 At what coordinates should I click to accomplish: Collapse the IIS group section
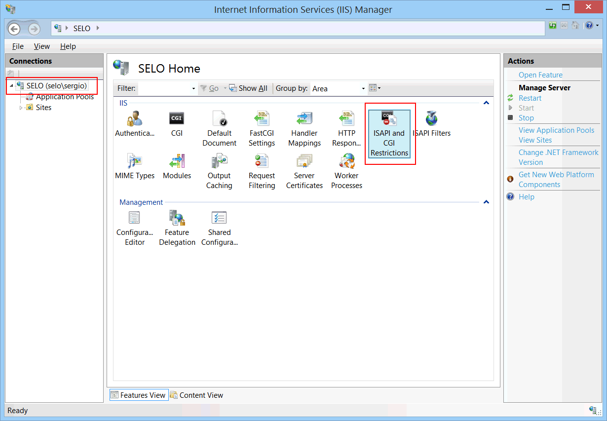486,103
